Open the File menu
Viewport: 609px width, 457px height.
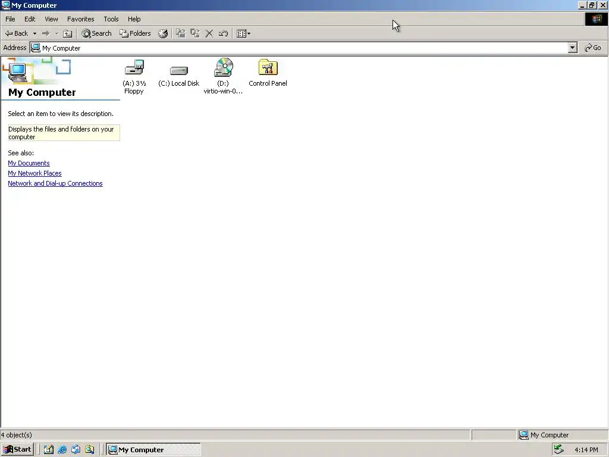[x=10, y=19]
